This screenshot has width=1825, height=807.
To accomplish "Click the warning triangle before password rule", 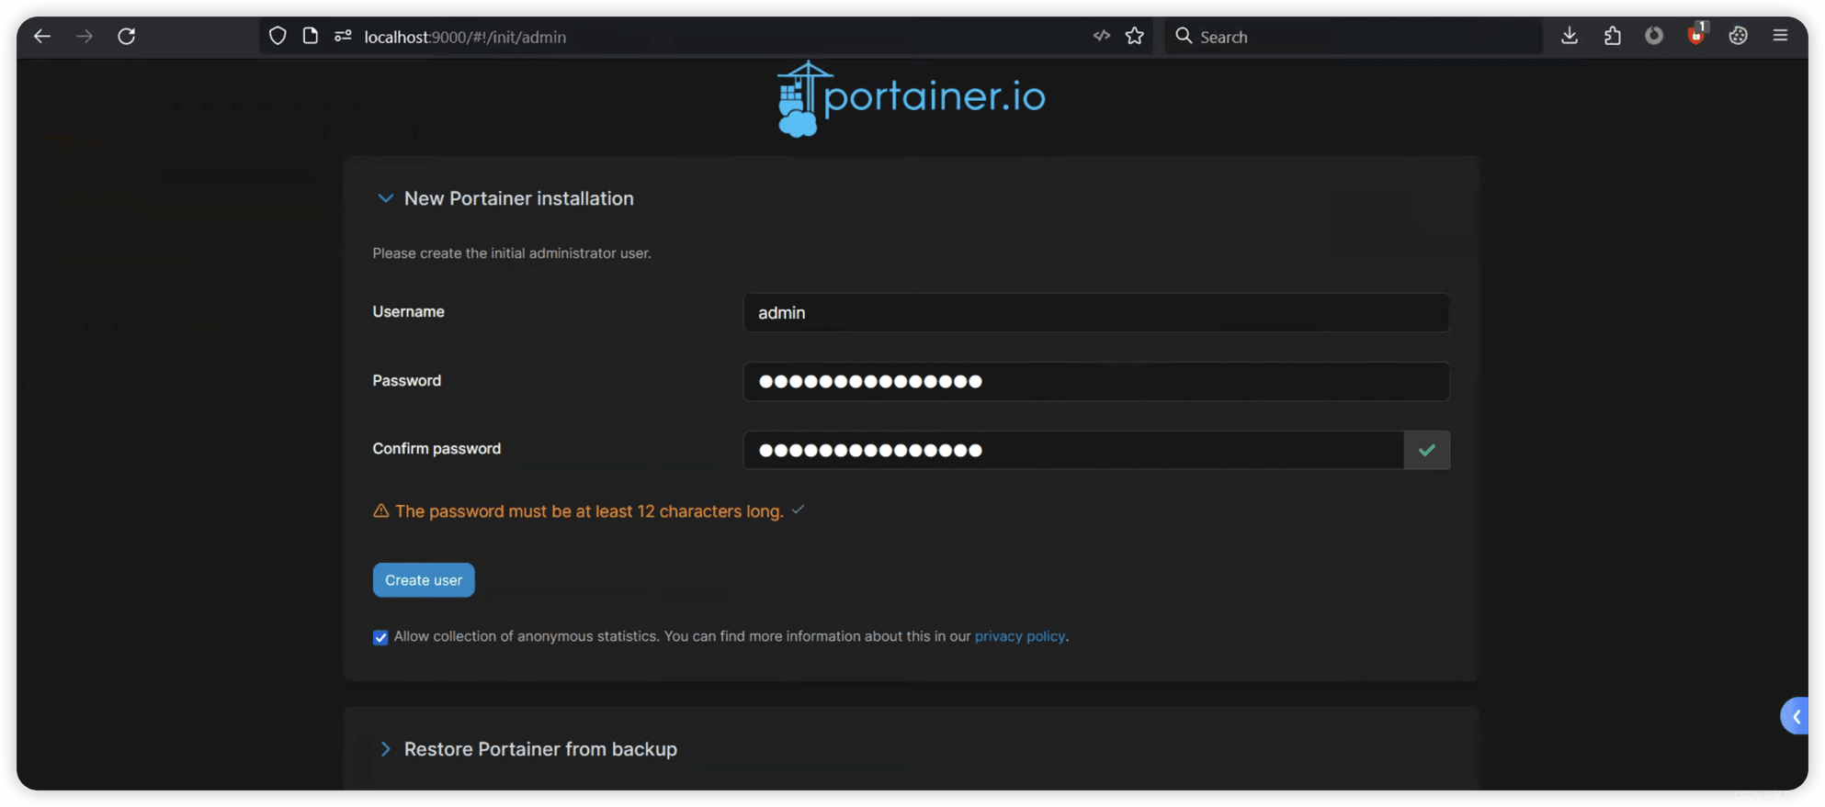I will (380, 510).
